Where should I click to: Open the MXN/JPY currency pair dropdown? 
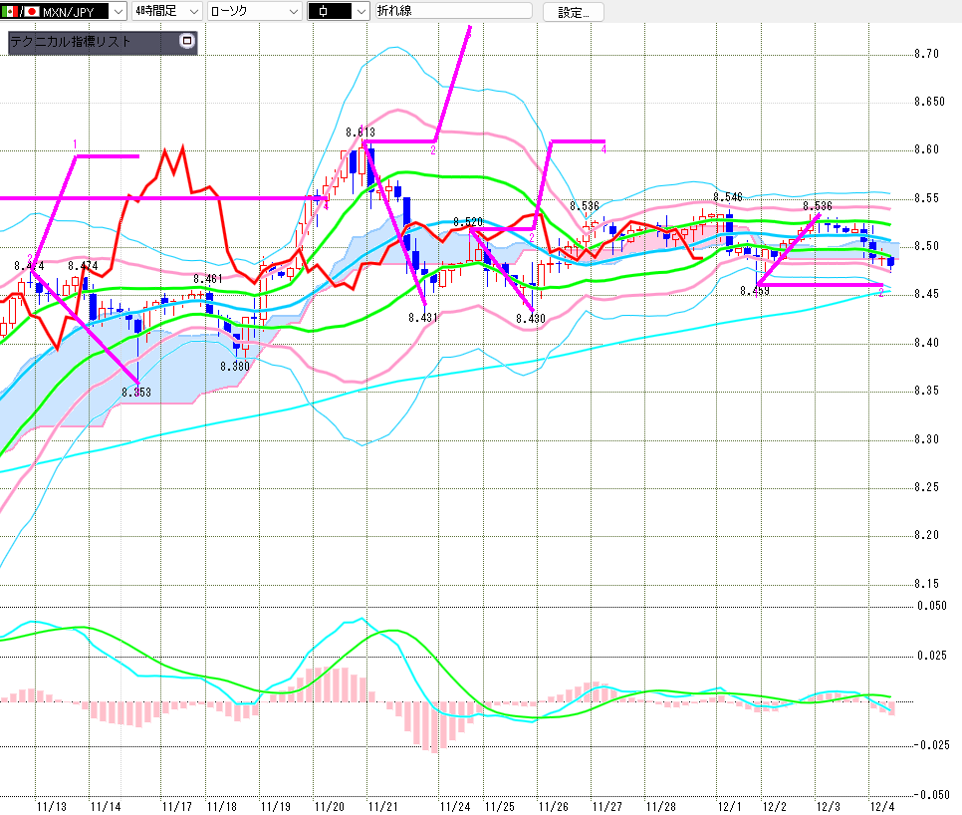(117, 11)
